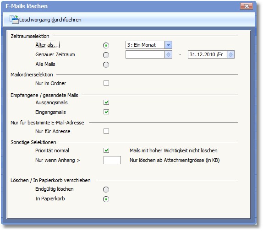This screenshot has height=231, width=263.
Task: Select the Alle Mails radio button
Action: 106,64
